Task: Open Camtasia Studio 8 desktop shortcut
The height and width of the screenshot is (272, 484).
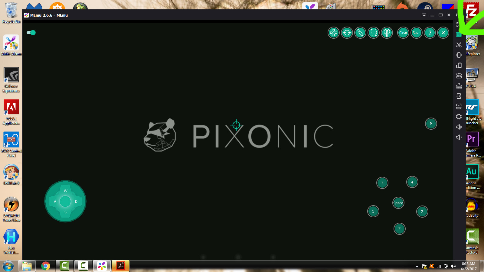Action: click(x=473, y=241)
